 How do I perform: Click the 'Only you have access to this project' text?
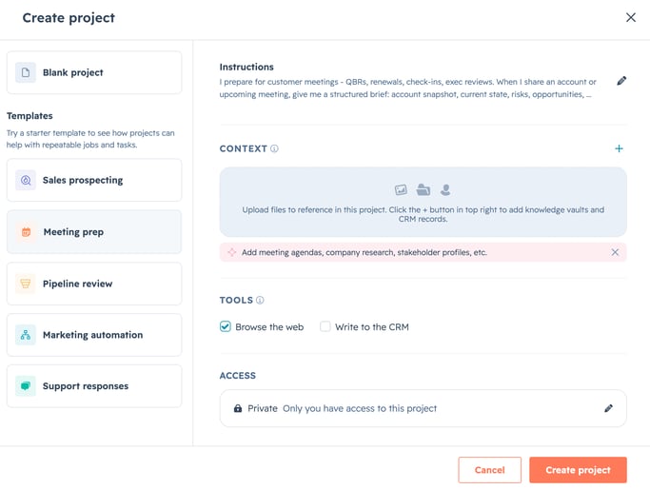pyautogui.click(x=360, y=408)
